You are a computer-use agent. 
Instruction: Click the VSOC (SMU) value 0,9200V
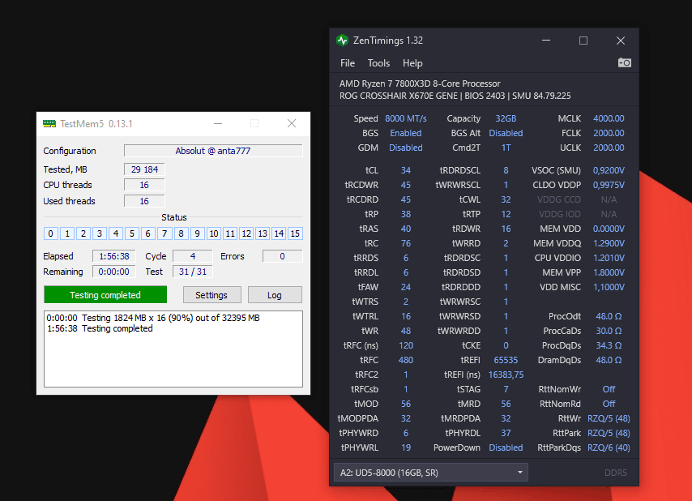[609, 170]
